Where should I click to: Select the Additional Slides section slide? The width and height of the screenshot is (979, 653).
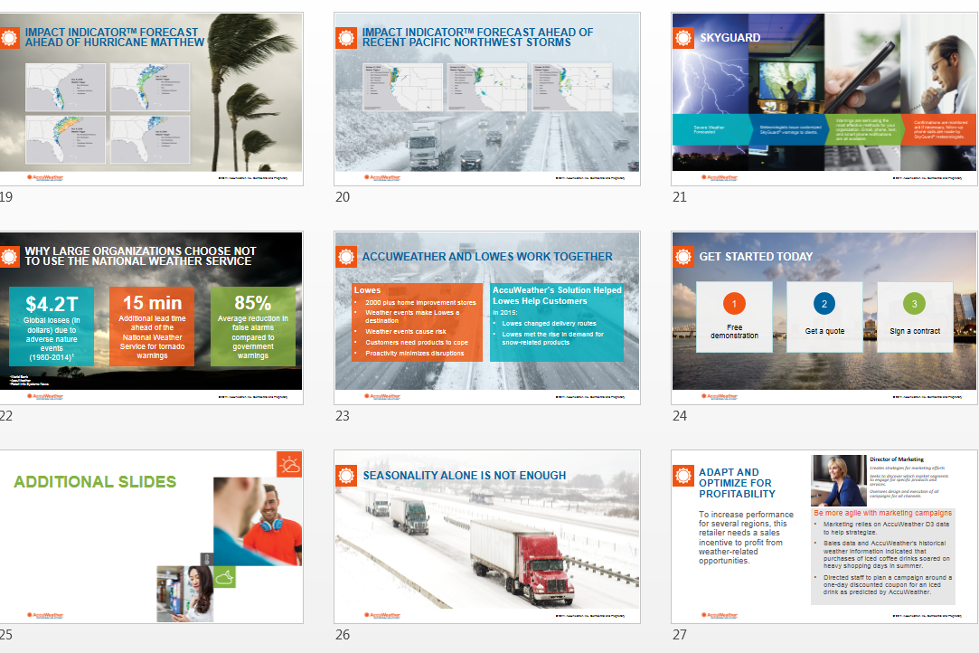tap(151, 536)
